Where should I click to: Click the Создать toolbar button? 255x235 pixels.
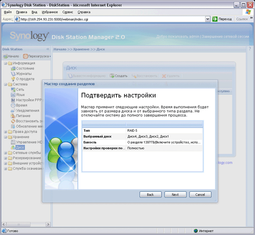tap(119, 76)
